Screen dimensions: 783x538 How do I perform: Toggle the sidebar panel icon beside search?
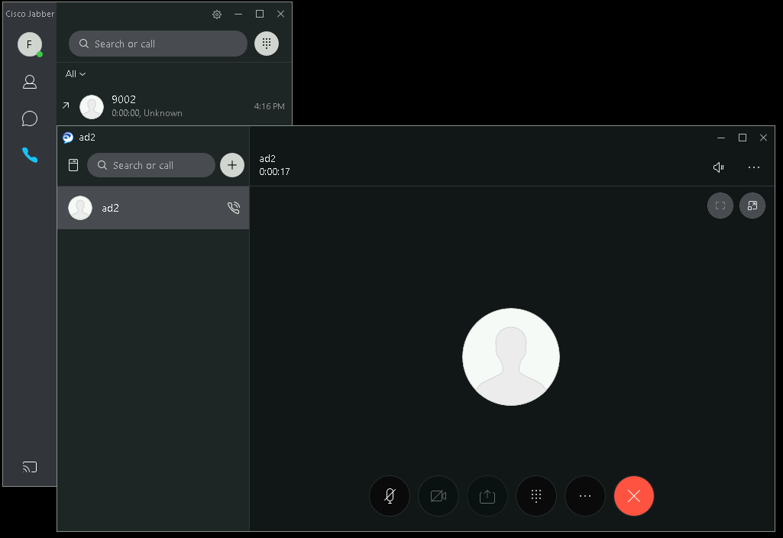tap(73, 165)
